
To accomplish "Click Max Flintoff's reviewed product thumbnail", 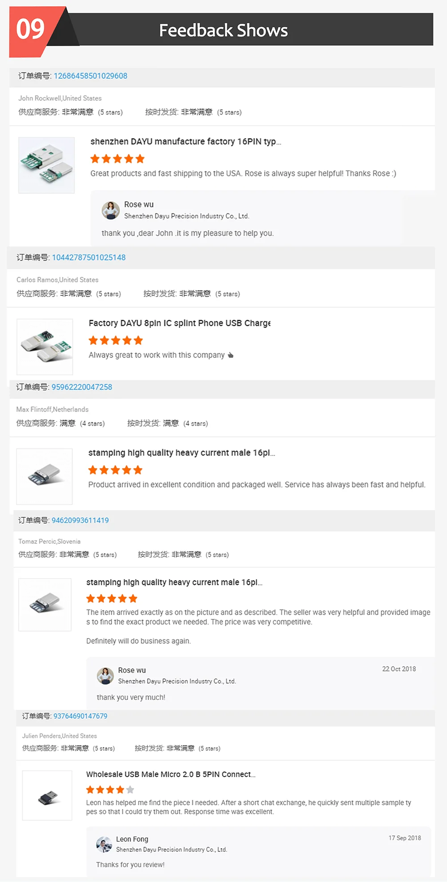I will (44, 476).
